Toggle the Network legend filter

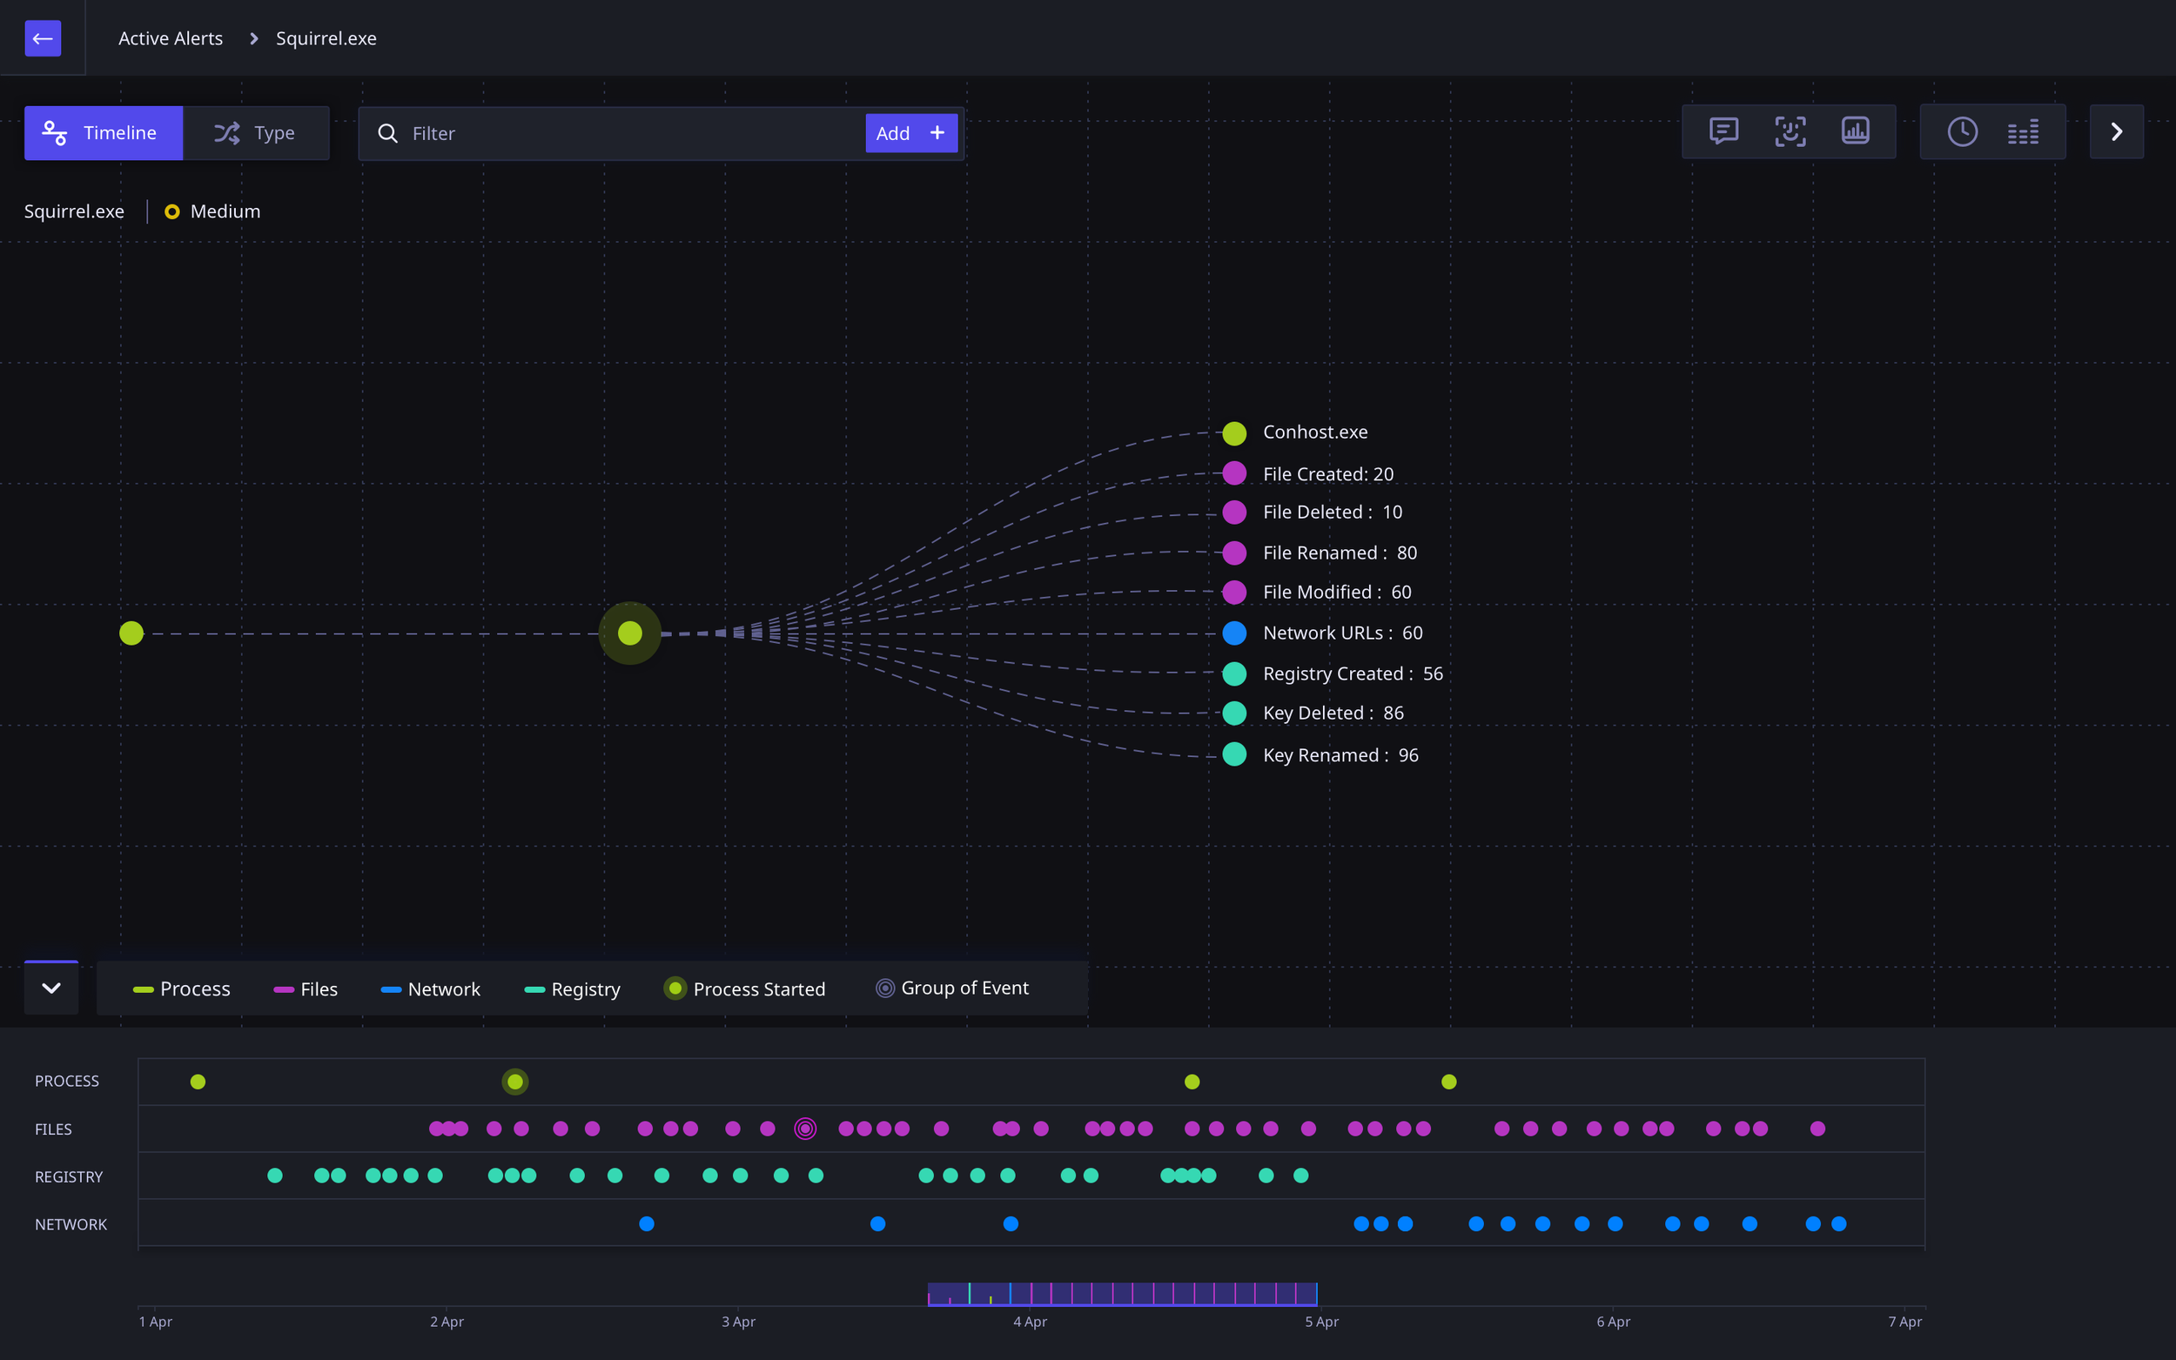click(431, 989)
